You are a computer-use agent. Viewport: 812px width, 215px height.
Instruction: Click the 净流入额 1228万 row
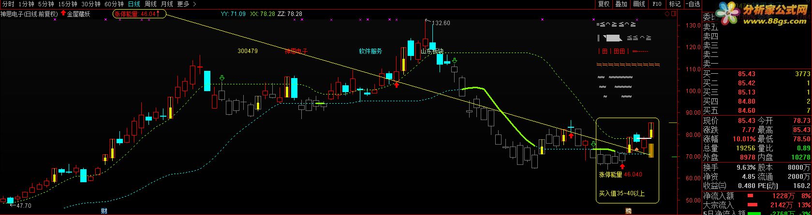pos(756,196)
